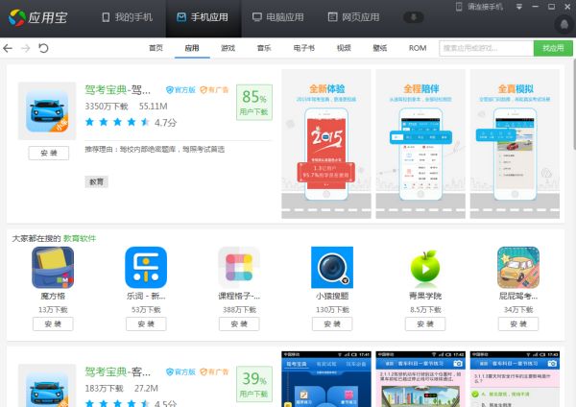The height and width of the screenshot is (407, 576).
Task: Go forward with the forward arrow
Action: 25,48
